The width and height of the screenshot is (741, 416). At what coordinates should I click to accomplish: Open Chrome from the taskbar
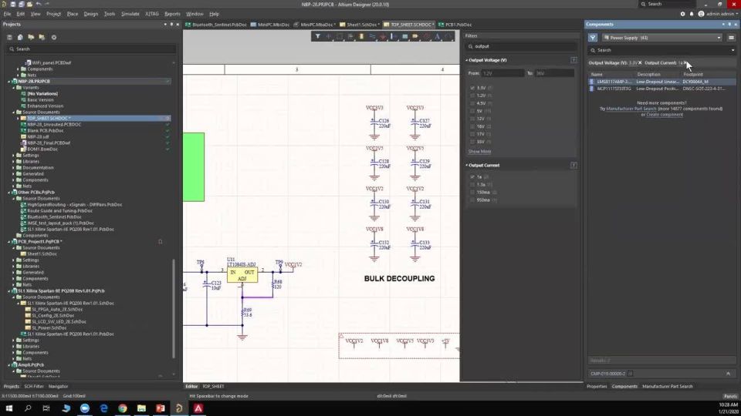pyautogui.click(x=123, y=408)
